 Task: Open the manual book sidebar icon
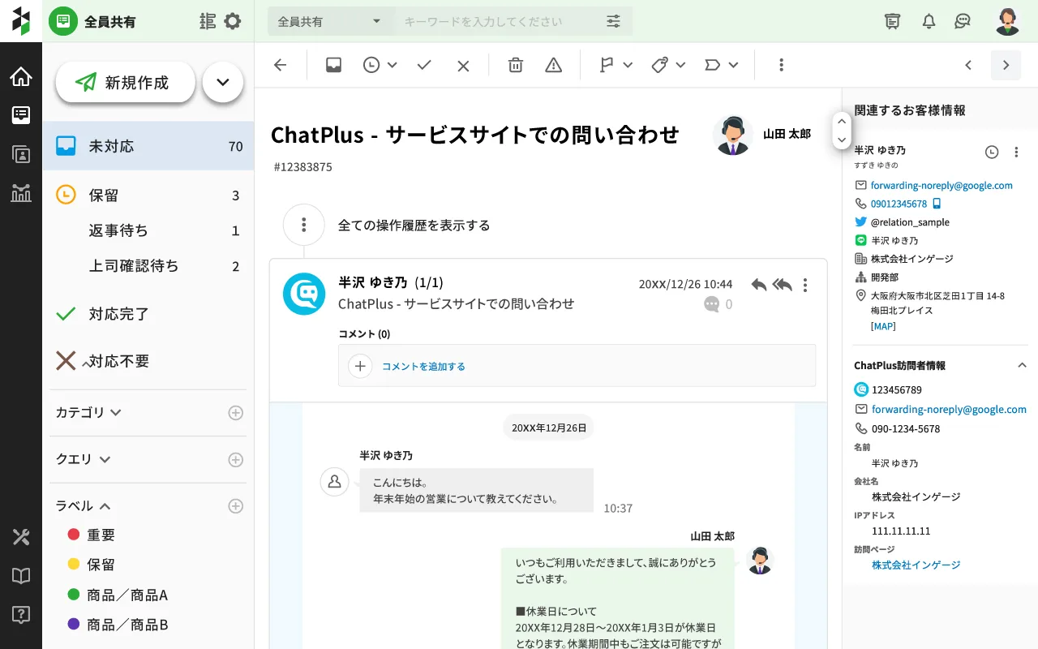coord(21,576)
